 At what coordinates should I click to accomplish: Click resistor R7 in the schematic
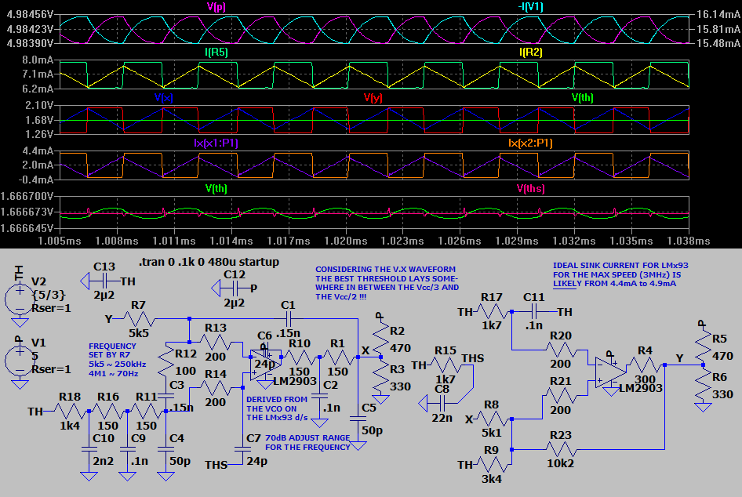point(138,319)
